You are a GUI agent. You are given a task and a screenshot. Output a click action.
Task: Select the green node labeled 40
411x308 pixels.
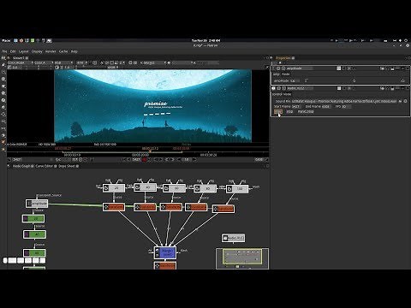point(34,234)
